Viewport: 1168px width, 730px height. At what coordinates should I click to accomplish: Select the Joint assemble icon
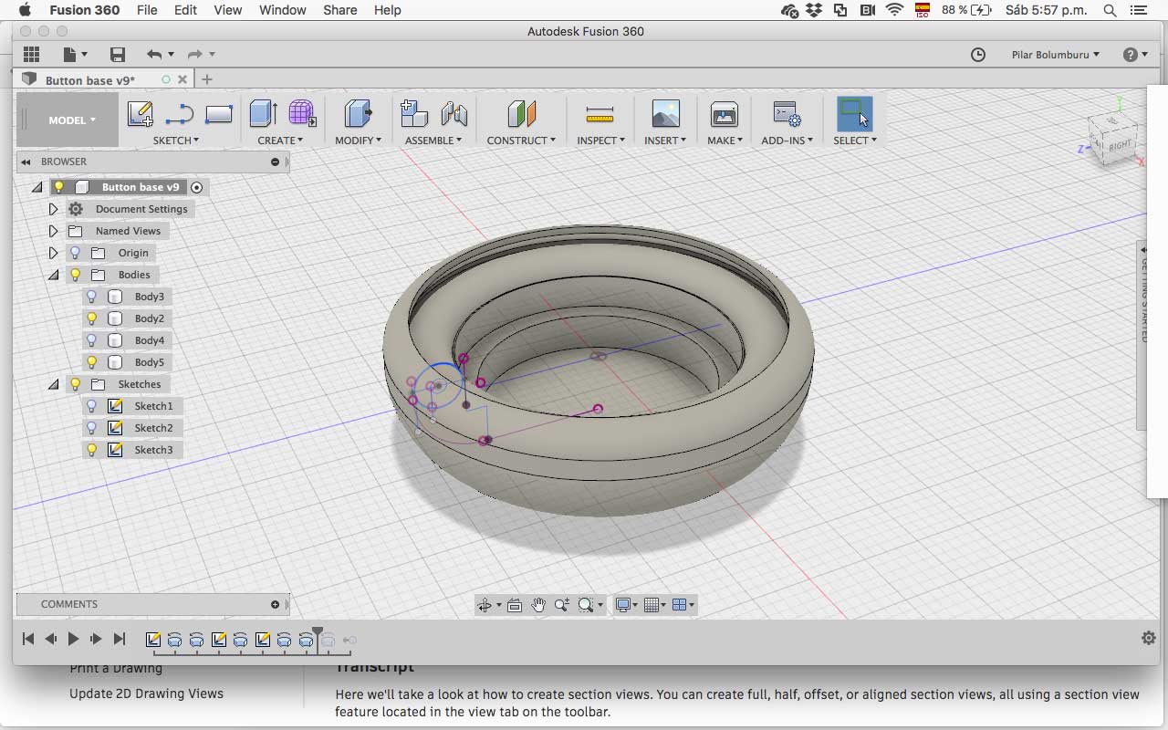[x=454, y=114]
